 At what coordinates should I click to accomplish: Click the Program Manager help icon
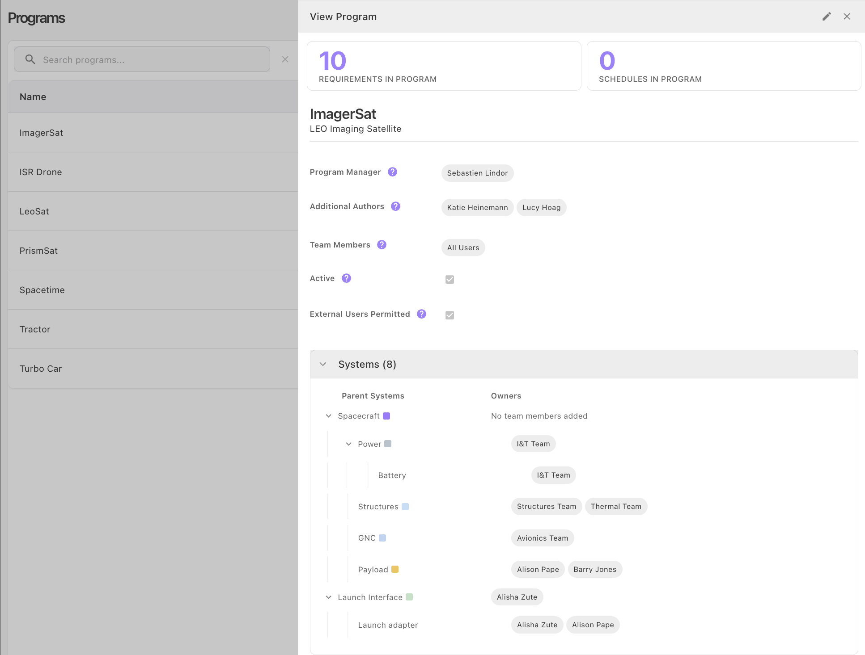tap(392, 172)
